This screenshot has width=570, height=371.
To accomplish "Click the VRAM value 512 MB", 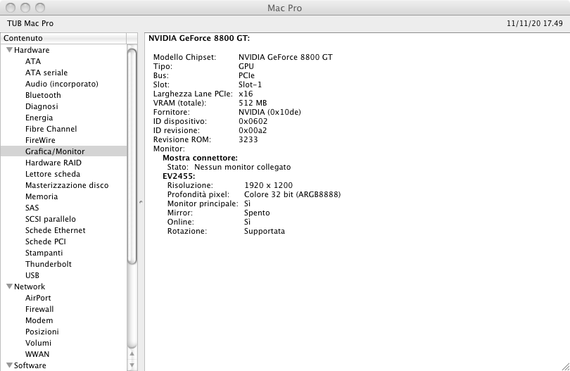I will pos(253,103).
